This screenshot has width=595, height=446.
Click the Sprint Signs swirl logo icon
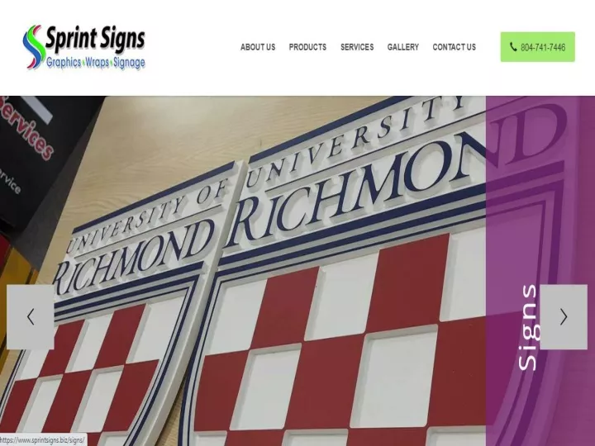tap(34, 47)
